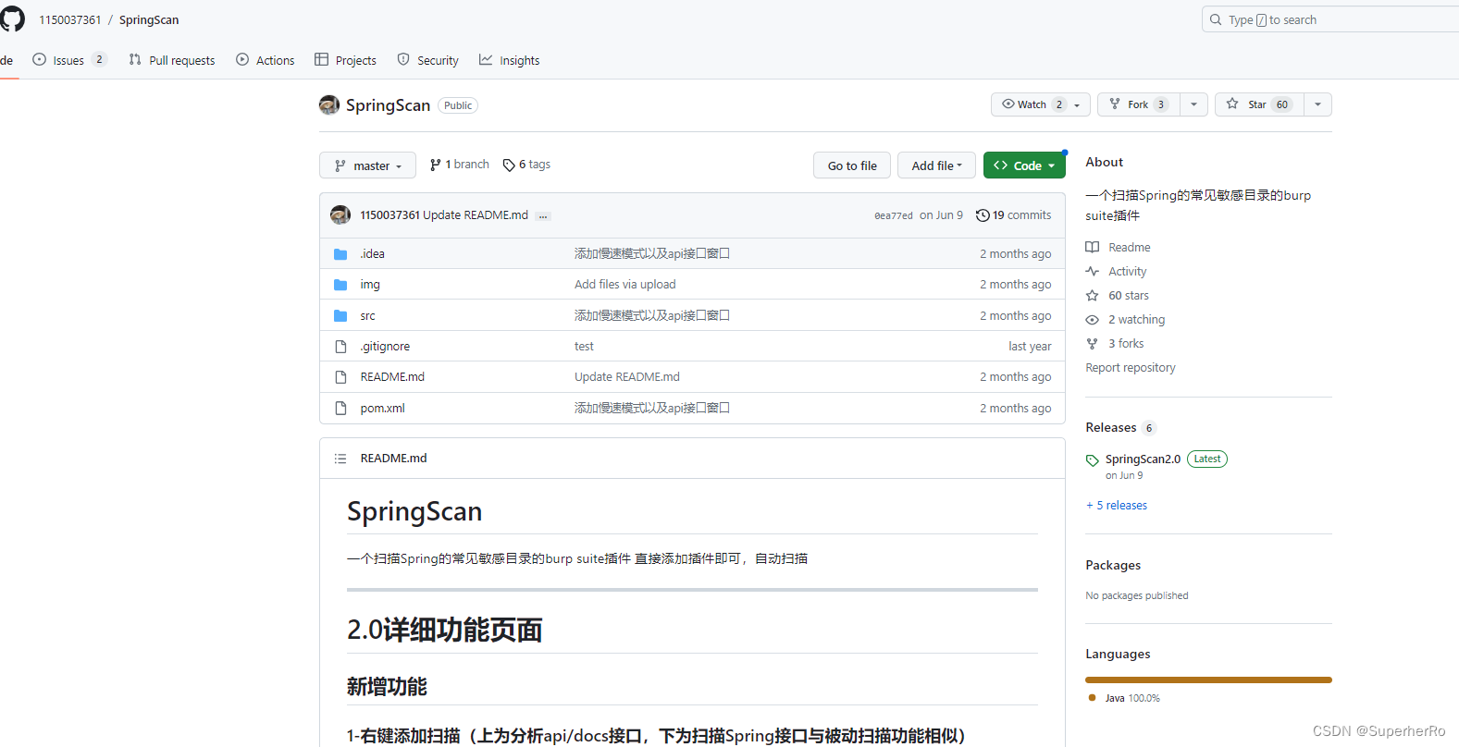The height and width of the screenshot is (747, 1459).
Task: Open the Security tab
Action: 427,60
